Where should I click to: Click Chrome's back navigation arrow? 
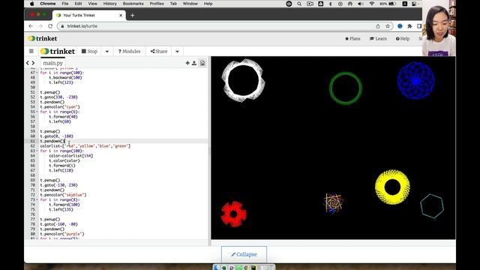31,26
